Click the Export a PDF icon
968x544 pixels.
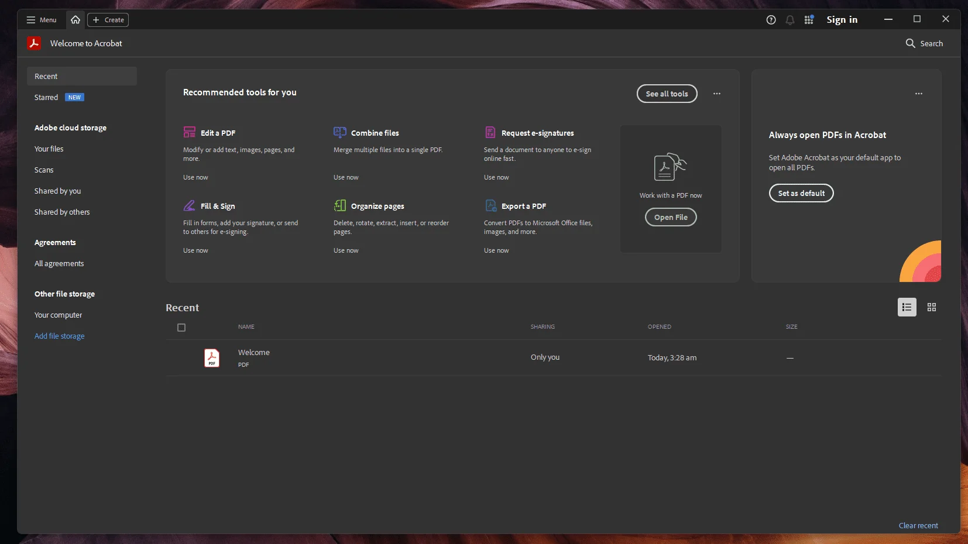(x=491, y=205)
